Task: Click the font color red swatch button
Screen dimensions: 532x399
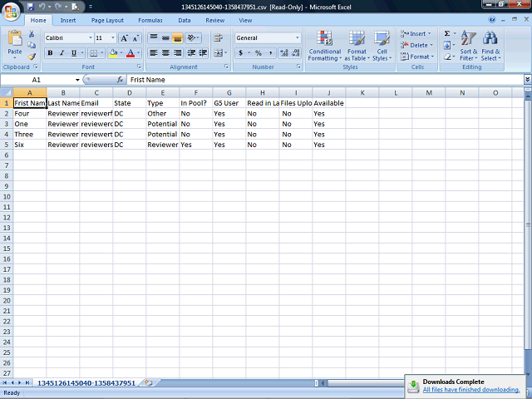Action: pos(130,53)
